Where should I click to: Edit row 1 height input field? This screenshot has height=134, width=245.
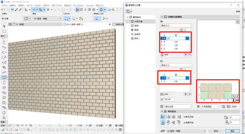point(176,78)
